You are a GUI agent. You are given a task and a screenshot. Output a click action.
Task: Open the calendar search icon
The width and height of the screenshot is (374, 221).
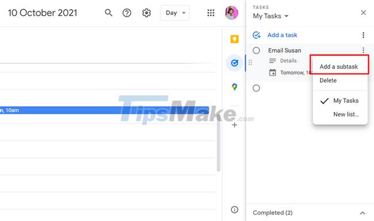point(109,13)
